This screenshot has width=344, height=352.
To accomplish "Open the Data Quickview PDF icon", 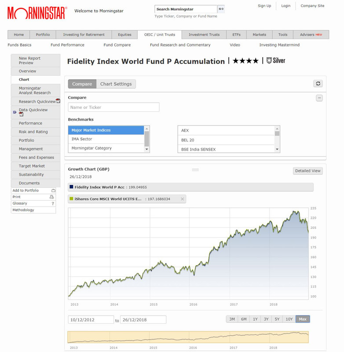I will pos(21,114).
